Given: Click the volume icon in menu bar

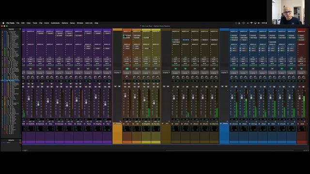Looking at the screenshot, I should coord(259,23).
